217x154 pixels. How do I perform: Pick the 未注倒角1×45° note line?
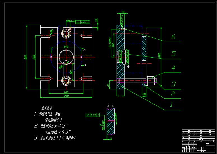coord(58,132)
